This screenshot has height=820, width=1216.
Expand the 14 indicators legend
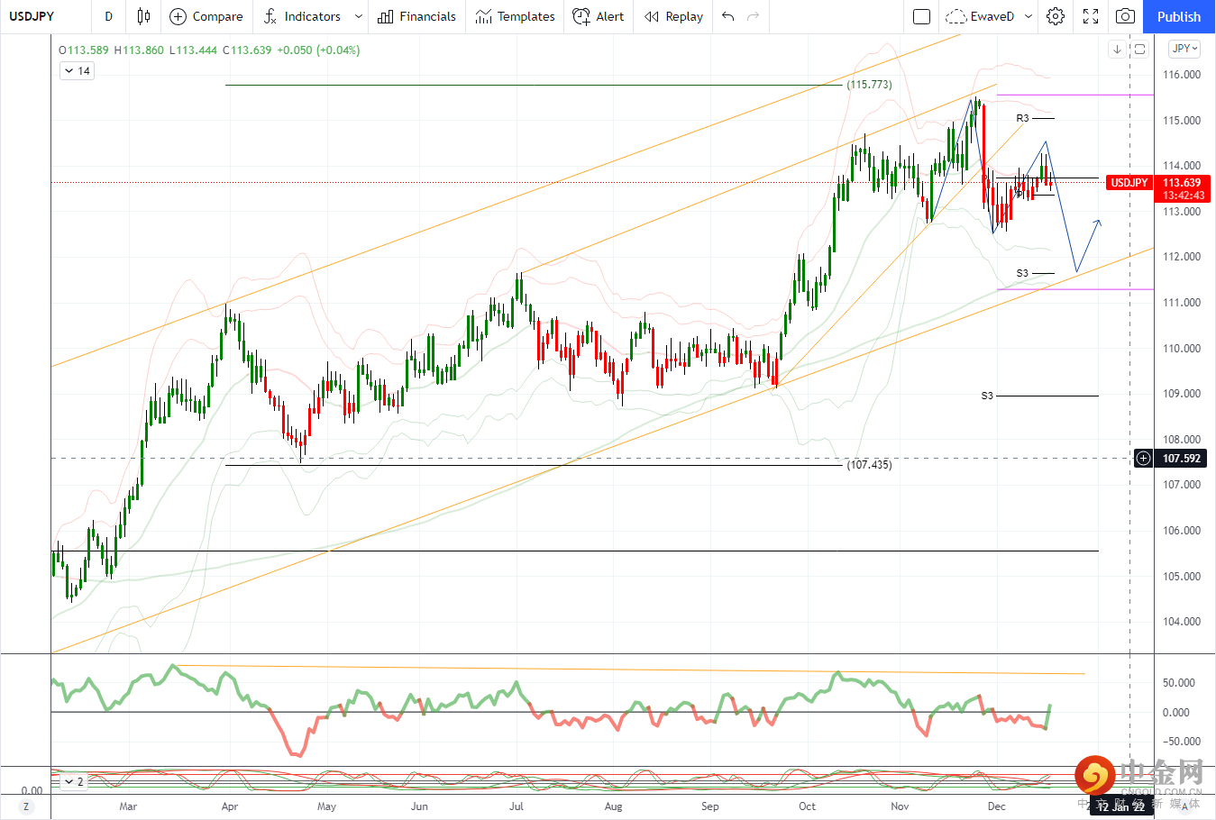coord(77,70)
